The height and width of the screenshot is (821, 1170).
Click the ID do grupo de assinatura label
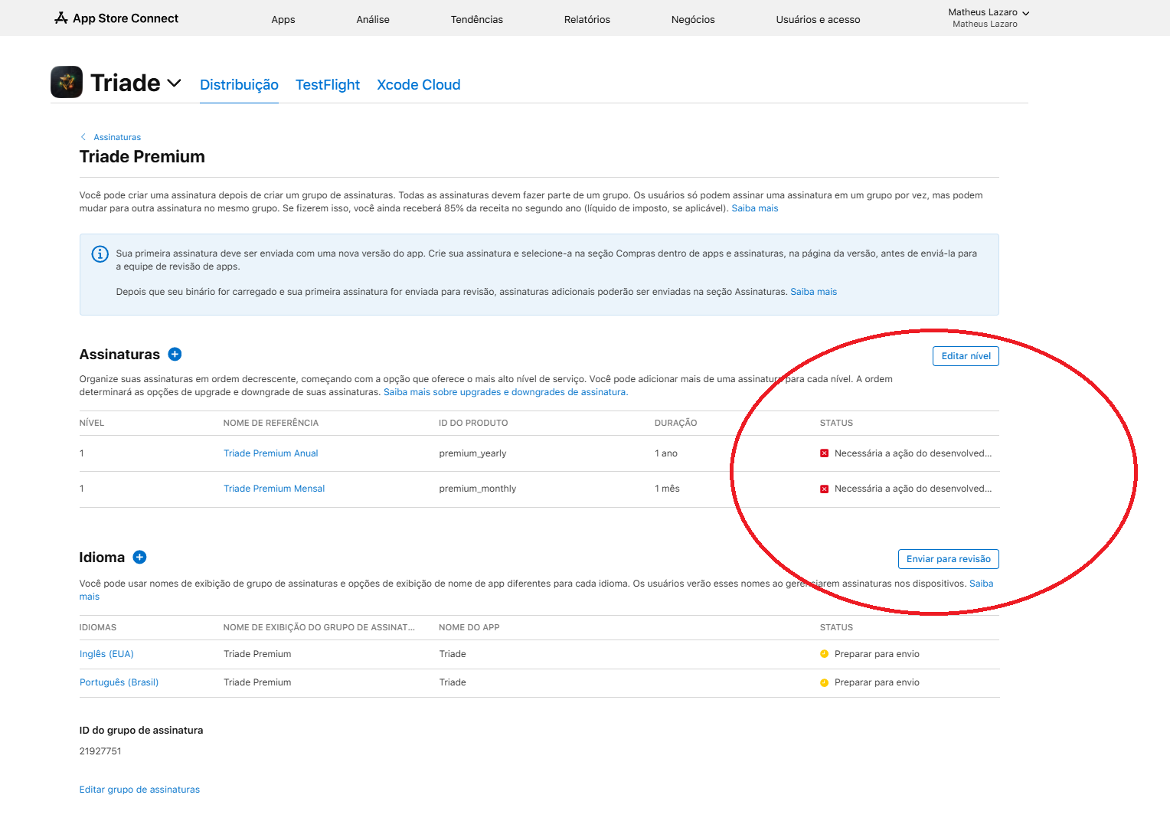coord(141,731)
